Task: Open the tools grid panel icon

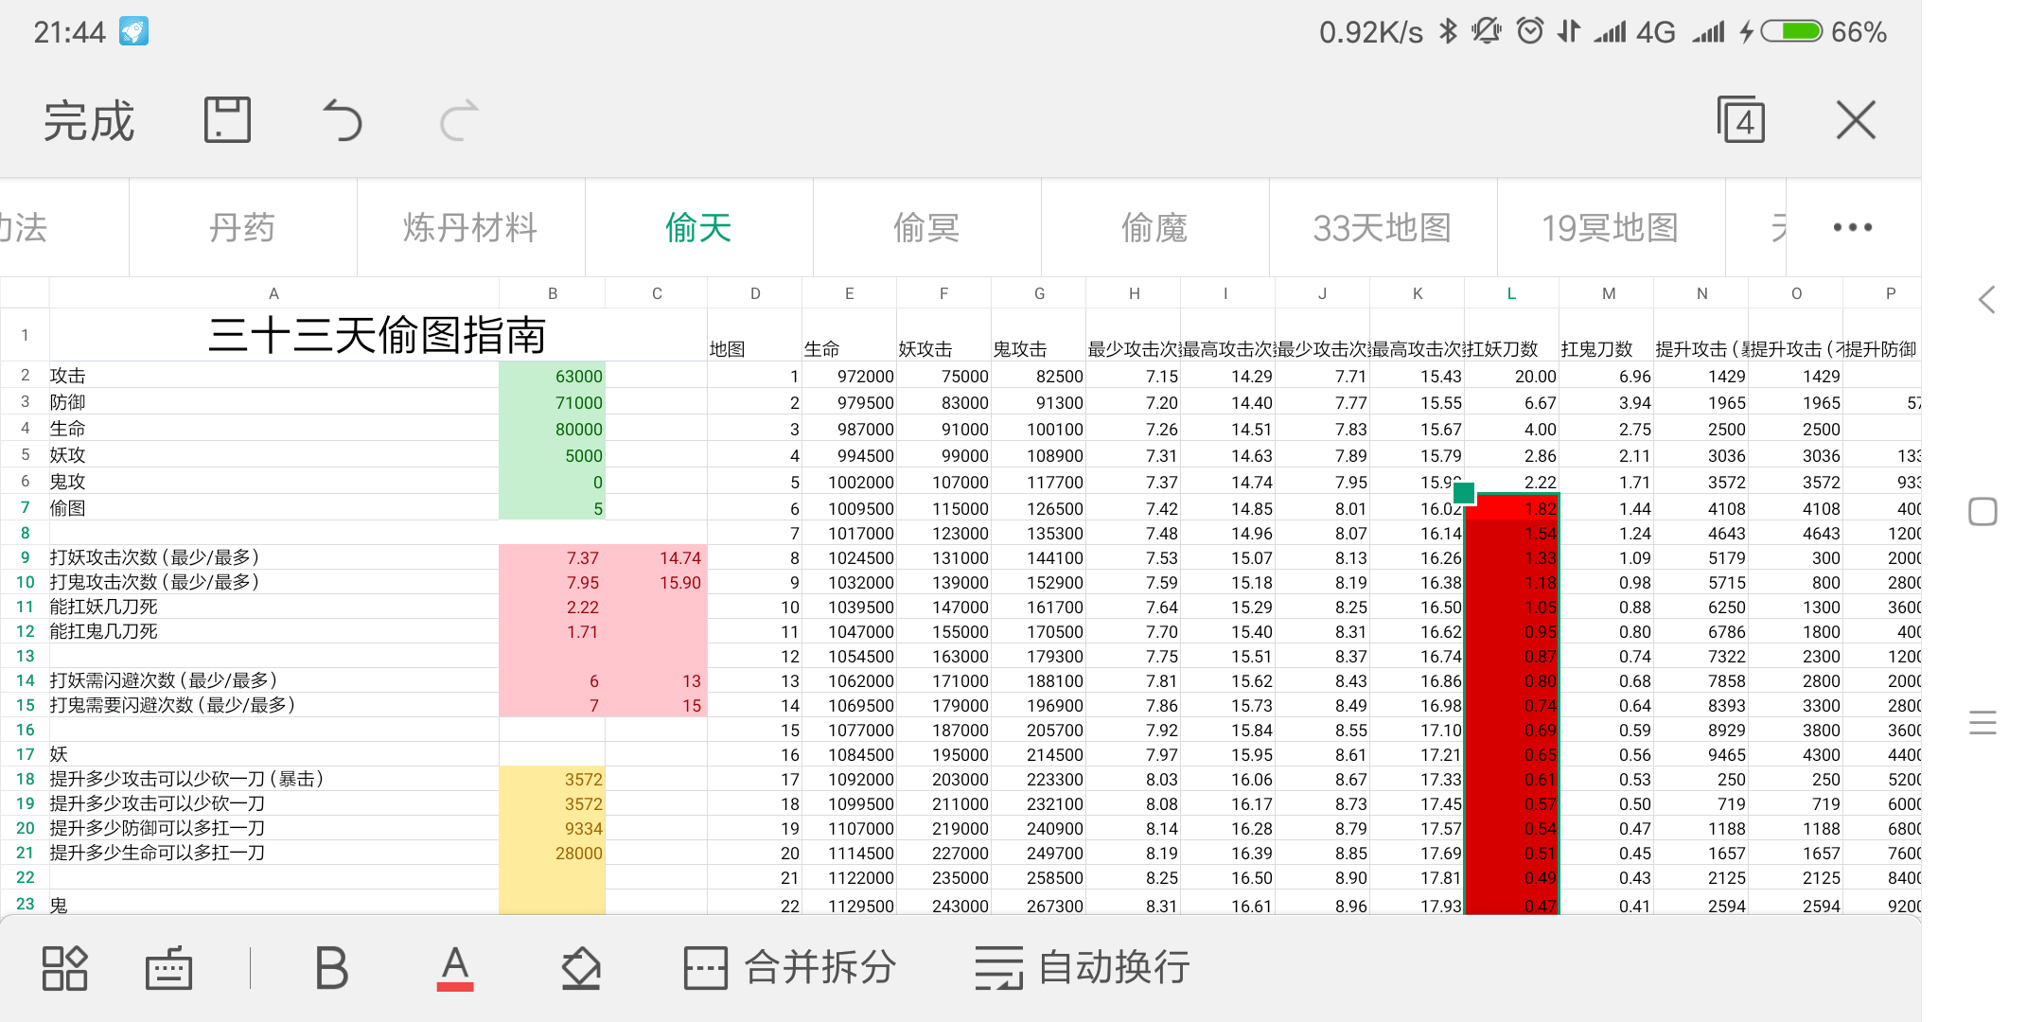Action: click(64, 968)
